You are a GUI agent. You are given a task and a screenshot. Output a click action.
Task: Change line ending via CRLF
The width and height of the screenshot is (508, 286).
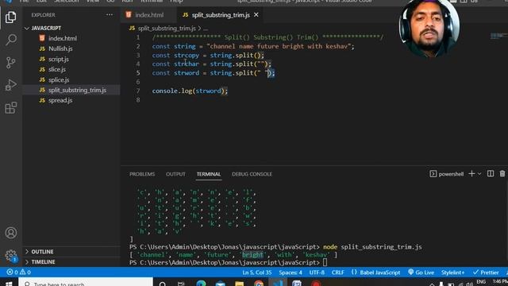pyautogui.click(x=337, y=272)
